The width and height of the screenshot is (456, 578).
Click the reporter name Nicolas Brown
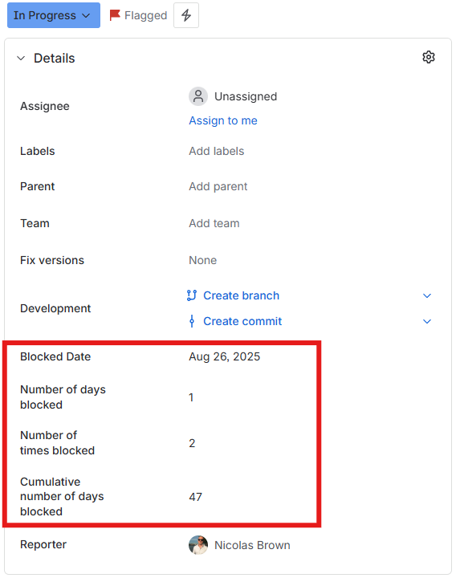point(252,545)
